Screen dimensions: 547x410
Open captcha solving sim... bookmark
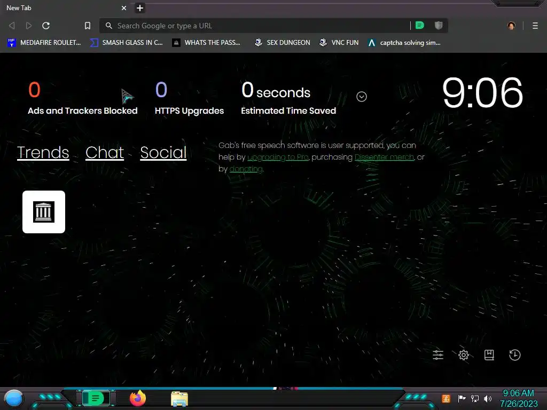(404, 43)
